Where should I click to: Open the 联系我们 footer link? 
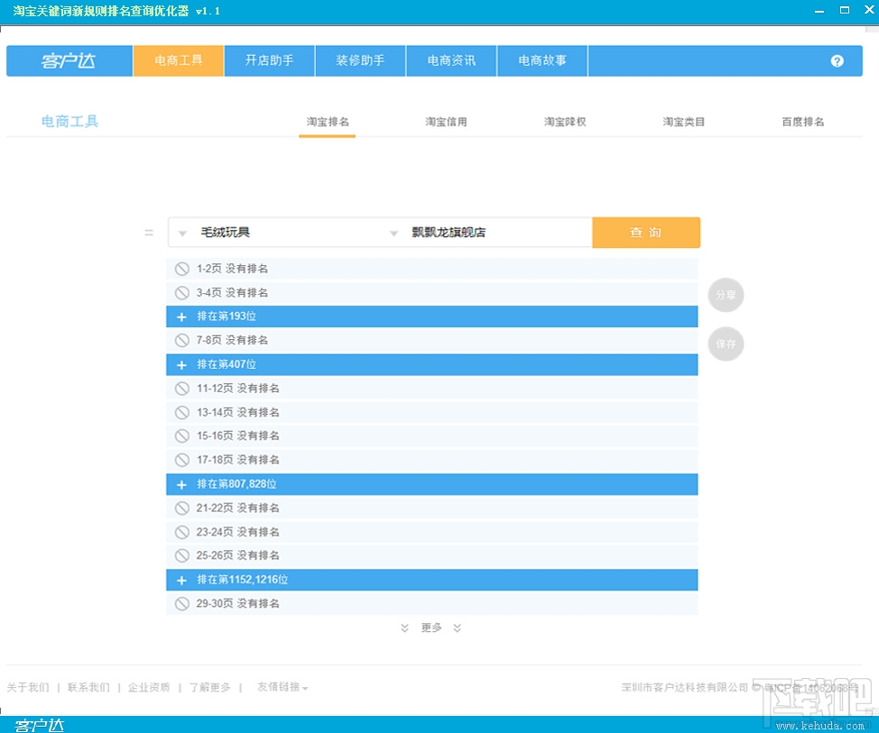(88, 688)
